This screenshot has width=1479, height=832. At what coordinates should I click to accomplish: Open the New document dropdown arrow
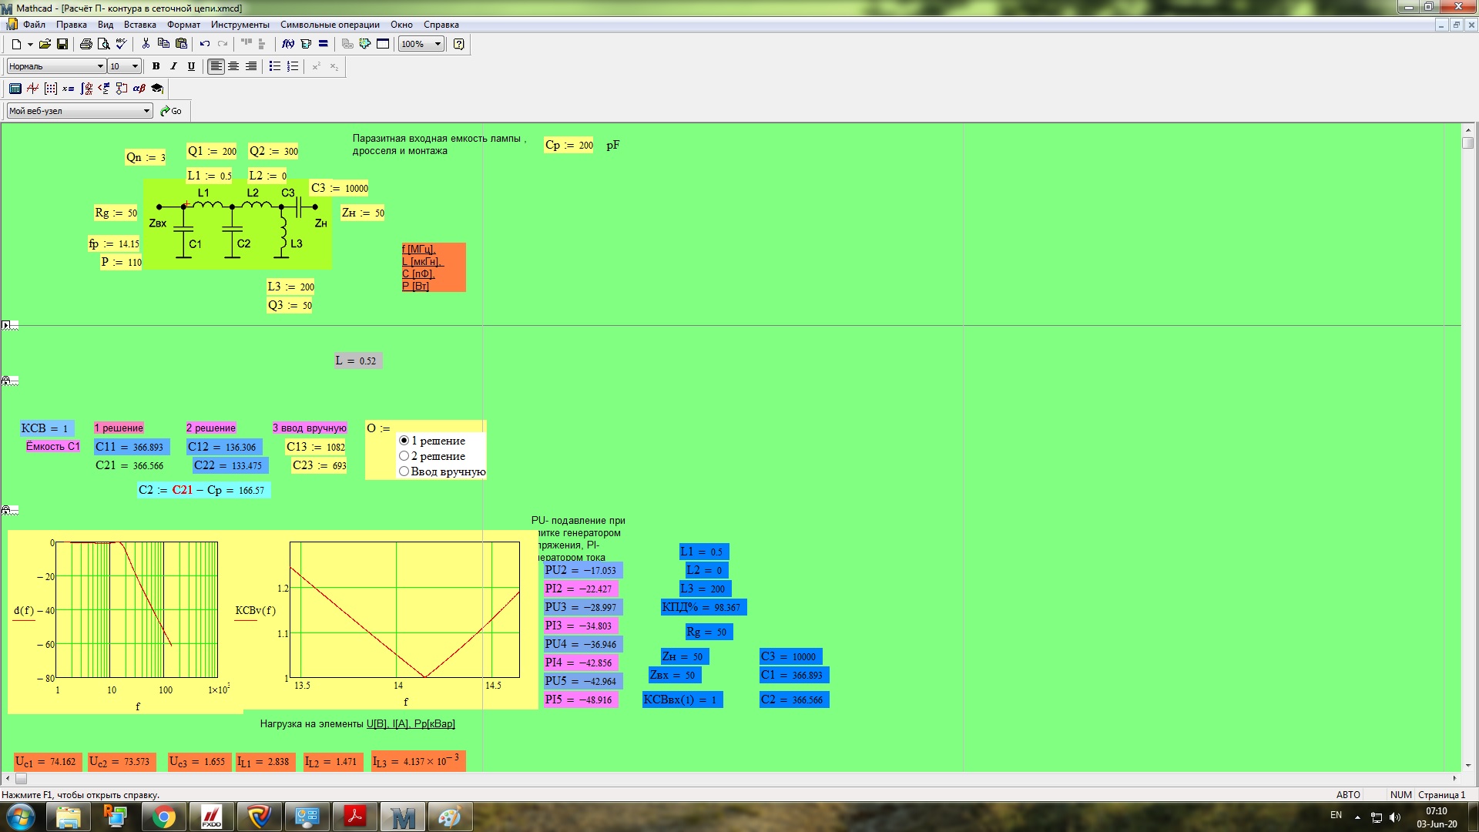point(30,44)
